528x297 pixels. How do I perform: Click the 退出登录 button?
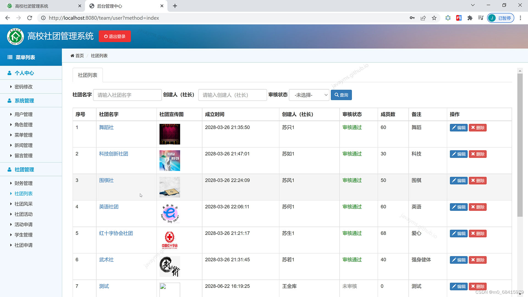click(x=115, y=36)
